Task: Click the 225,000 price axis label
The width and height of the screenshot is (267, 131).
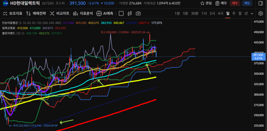Action: [259, 125]
